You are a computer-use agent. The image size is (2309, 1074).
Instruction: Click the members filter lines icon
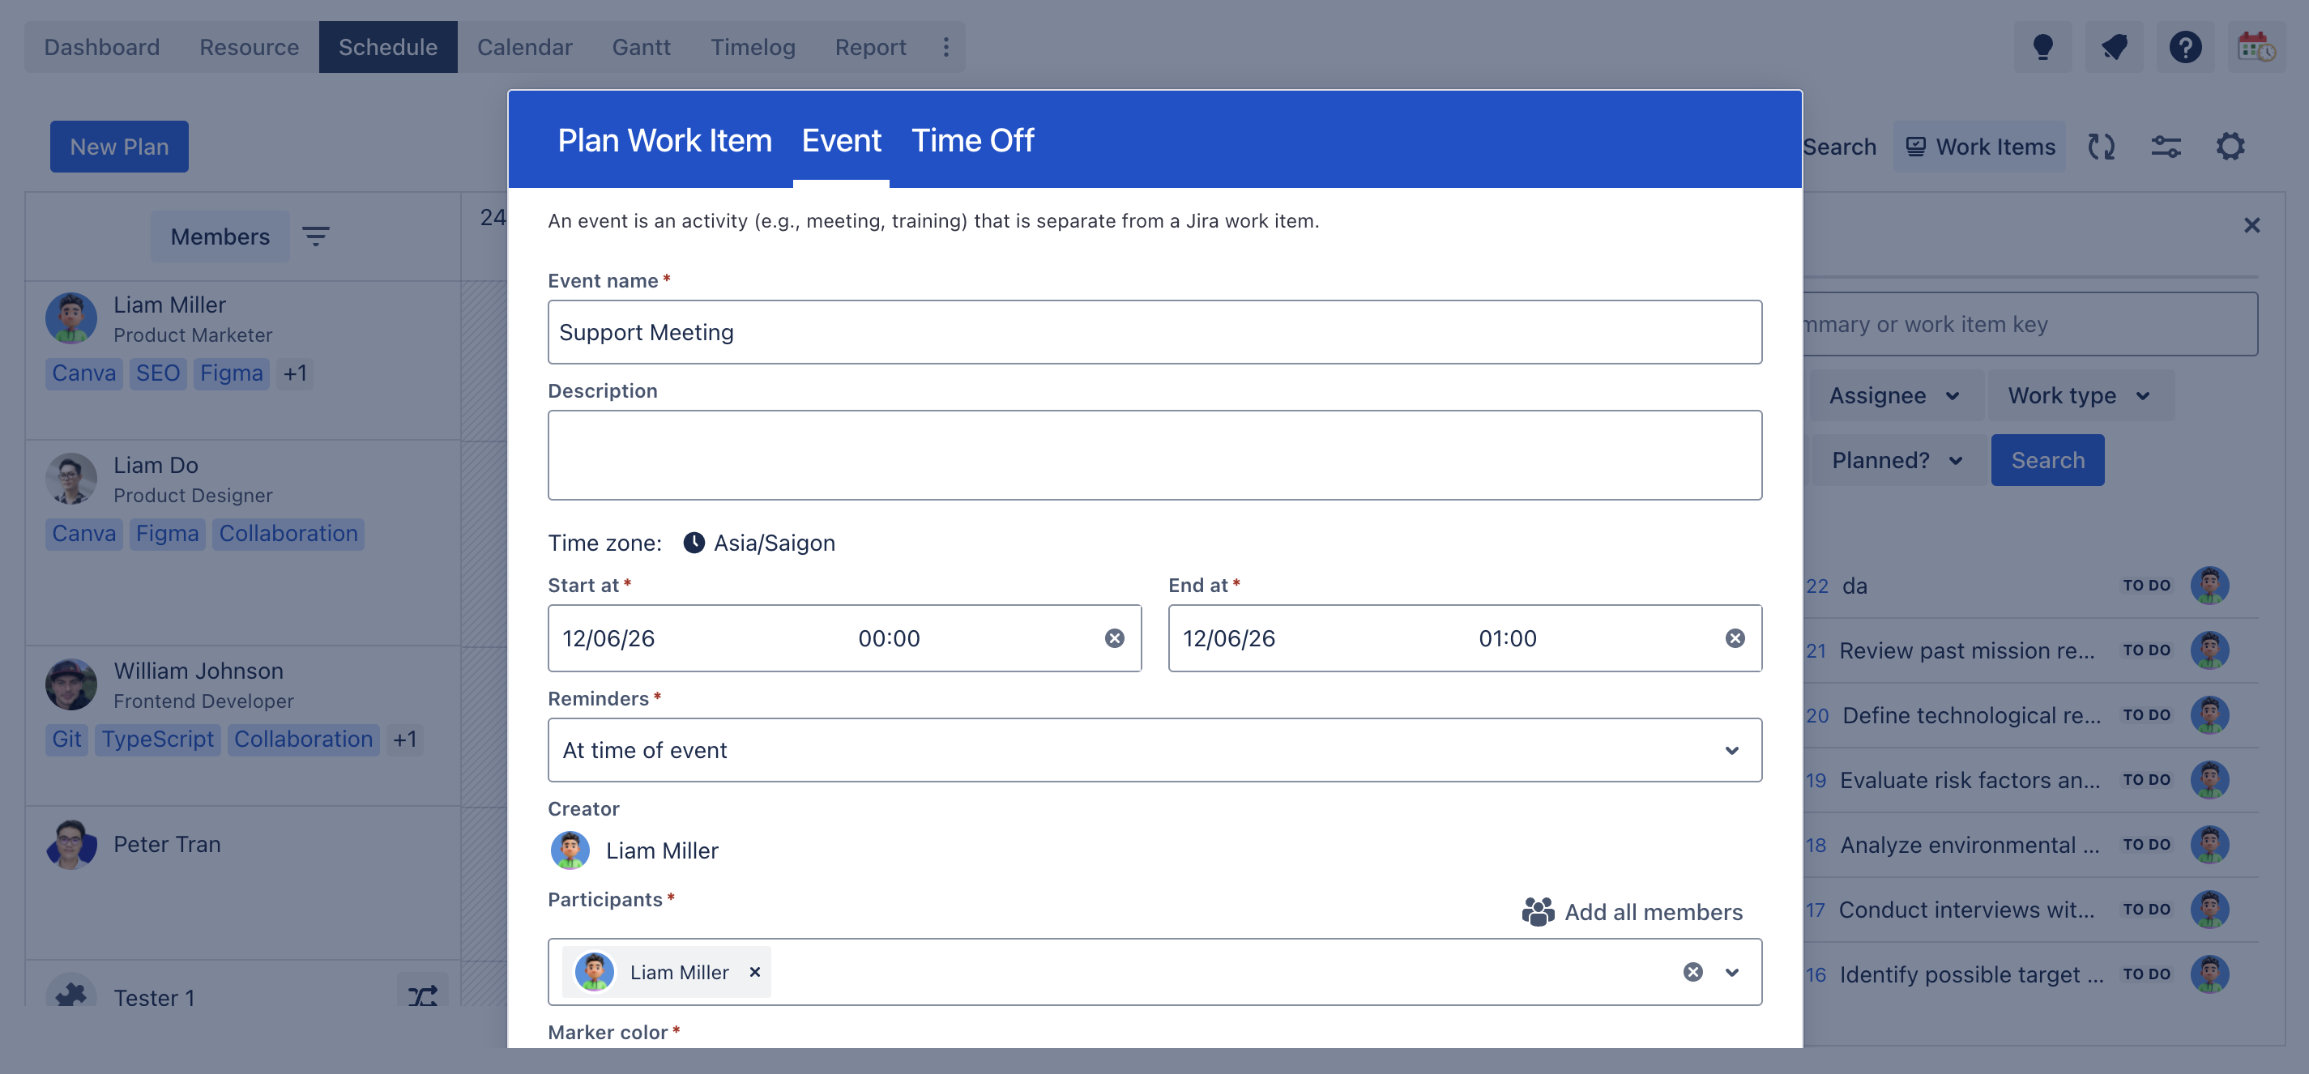point(315,237)
